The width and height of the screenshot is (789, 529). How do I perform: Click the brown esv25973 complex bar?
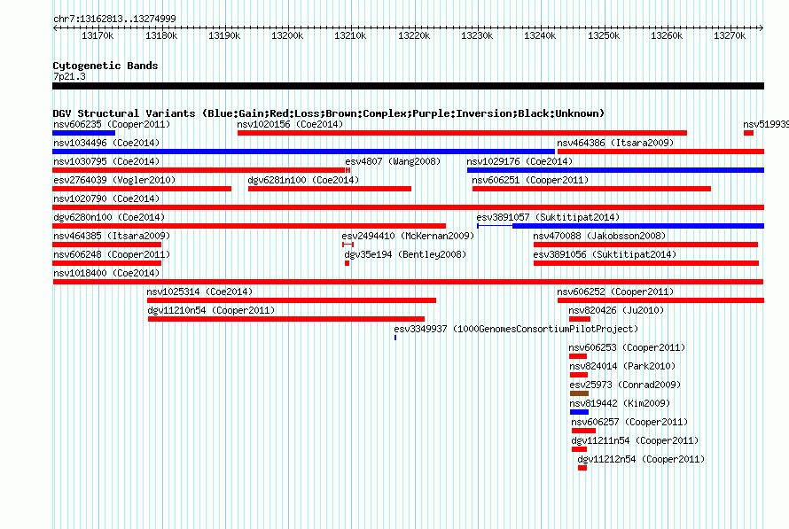click(x=579, y=393)
